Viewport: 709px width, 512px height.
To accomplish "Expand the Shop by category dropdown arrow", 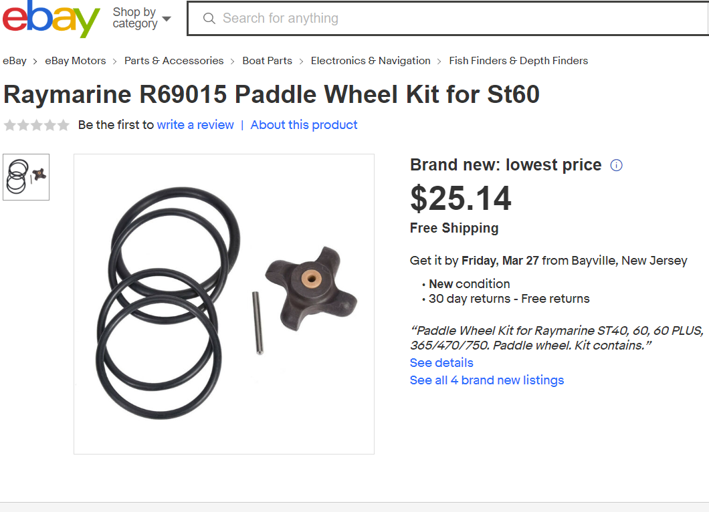I will click(167, 19).
